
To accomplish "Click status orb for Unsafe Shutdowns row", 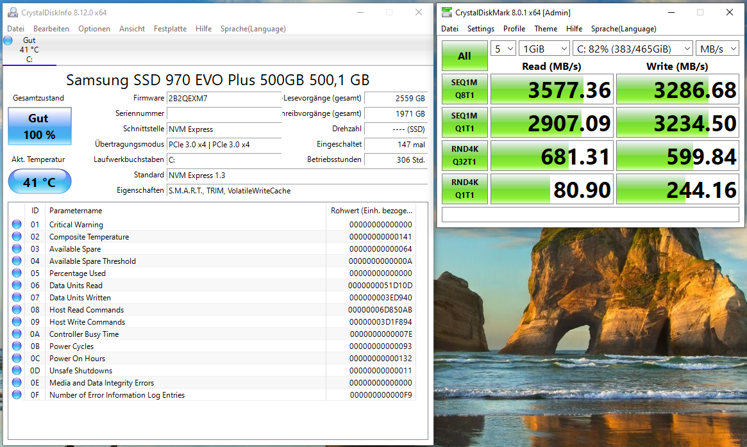I will (x=17, y=370).
